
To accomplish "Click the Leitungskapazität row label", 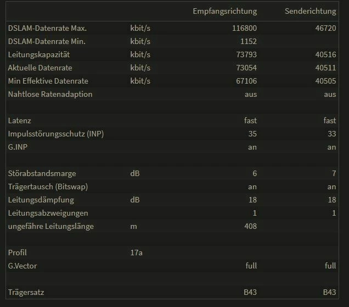I will pyautogui.click(x=38, y=54).
